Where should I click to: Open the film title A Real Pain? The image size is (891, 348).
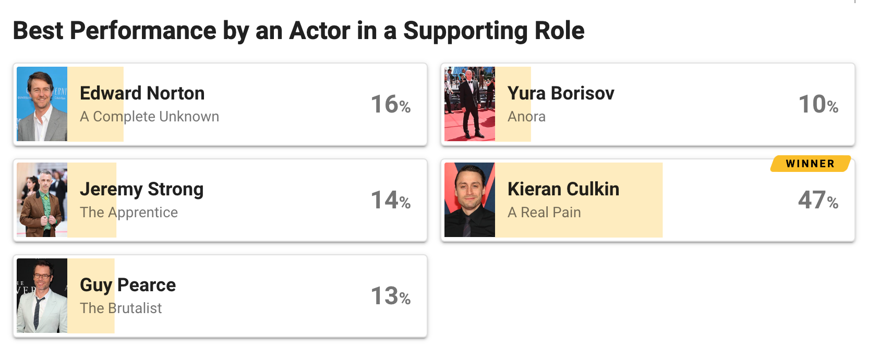click(x=544, y=213)
